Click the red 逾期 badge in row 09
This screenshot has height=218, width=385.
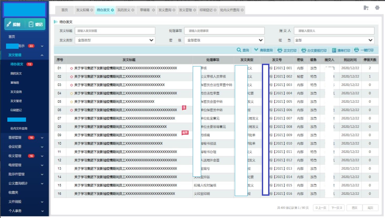click(185, 133)
